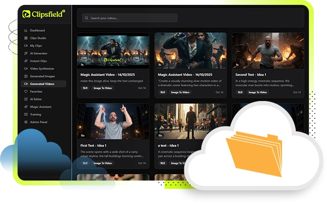Select the Clips Studio sidebar icon
The image size is (327, 203).
[x=26, y=38]
